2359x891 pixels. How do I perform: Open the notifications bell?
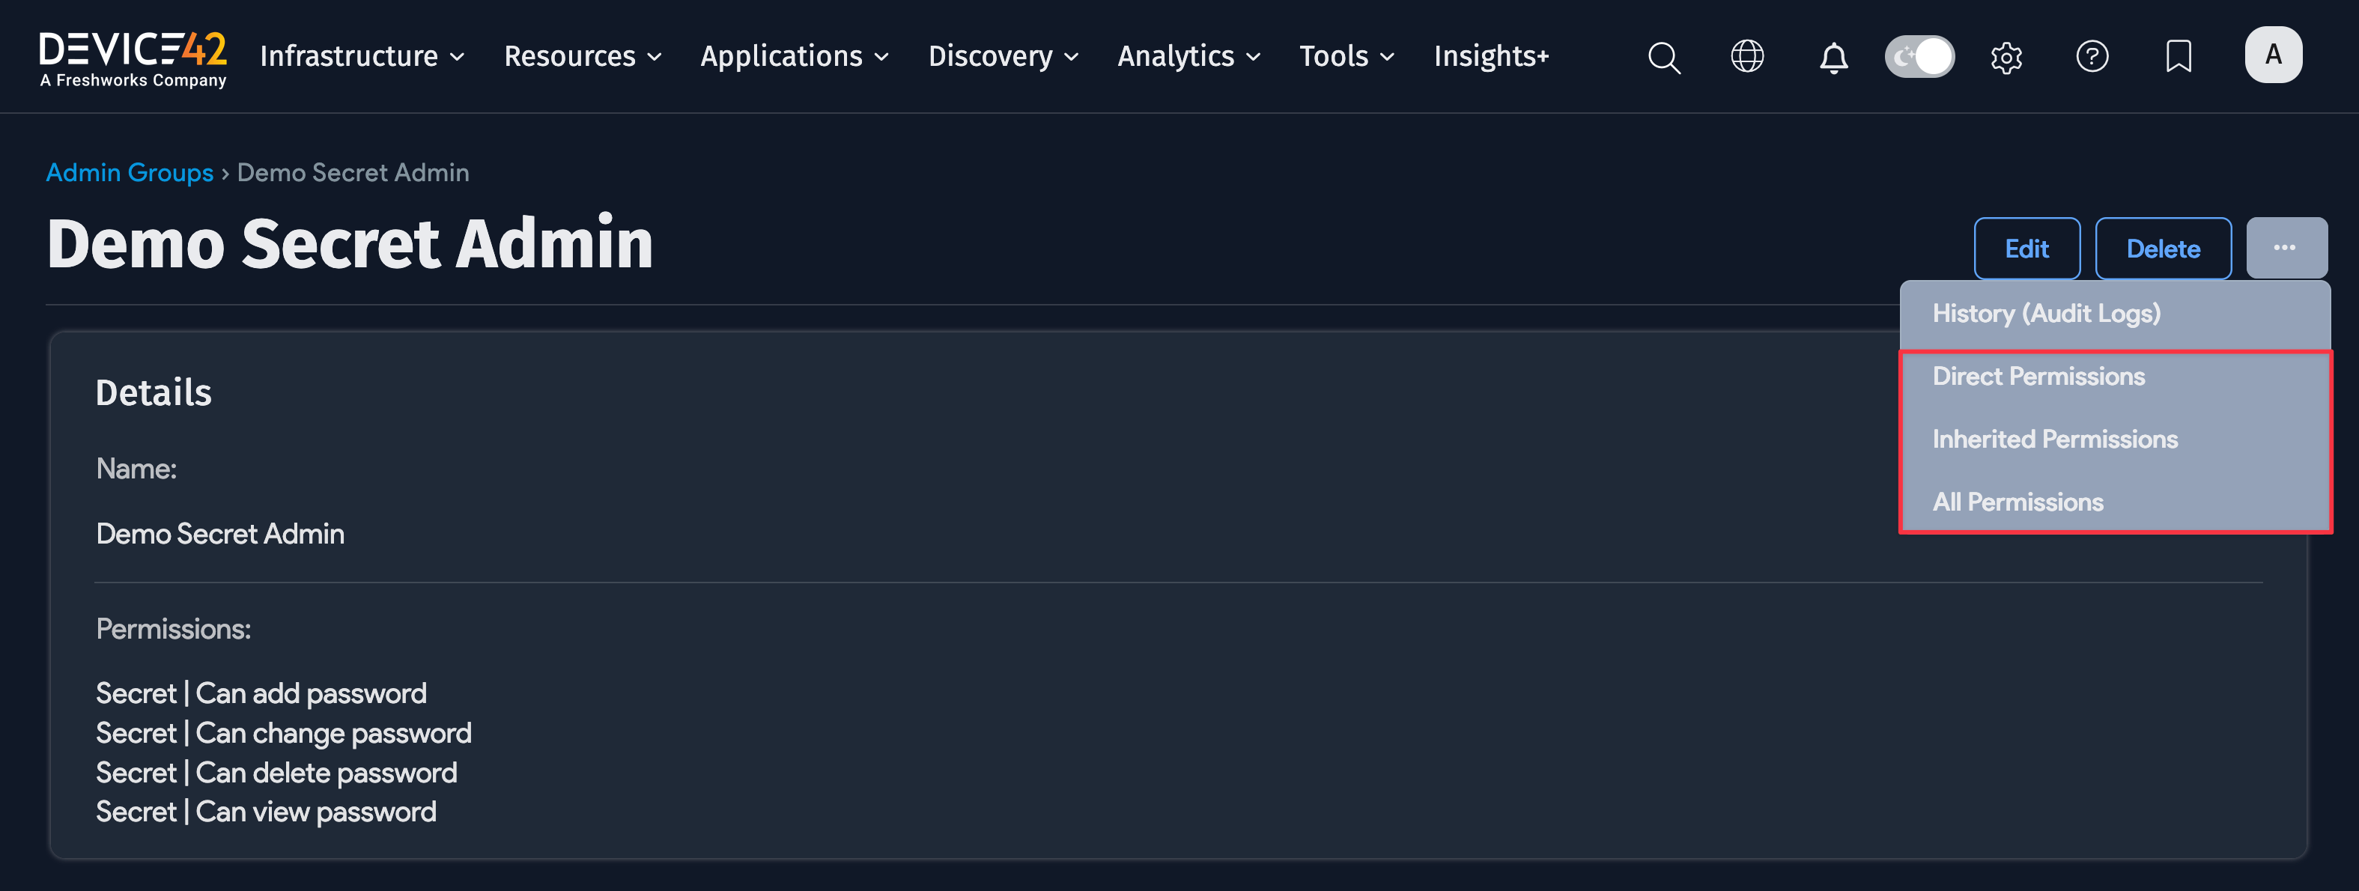[x=1833, y=58]
